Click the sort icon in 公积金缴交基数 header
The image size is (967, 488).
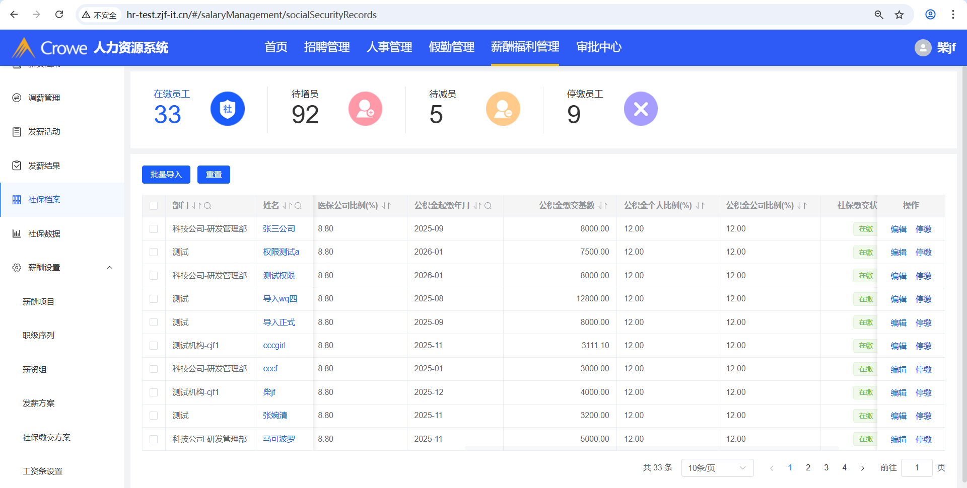click(x=603, y=206)
